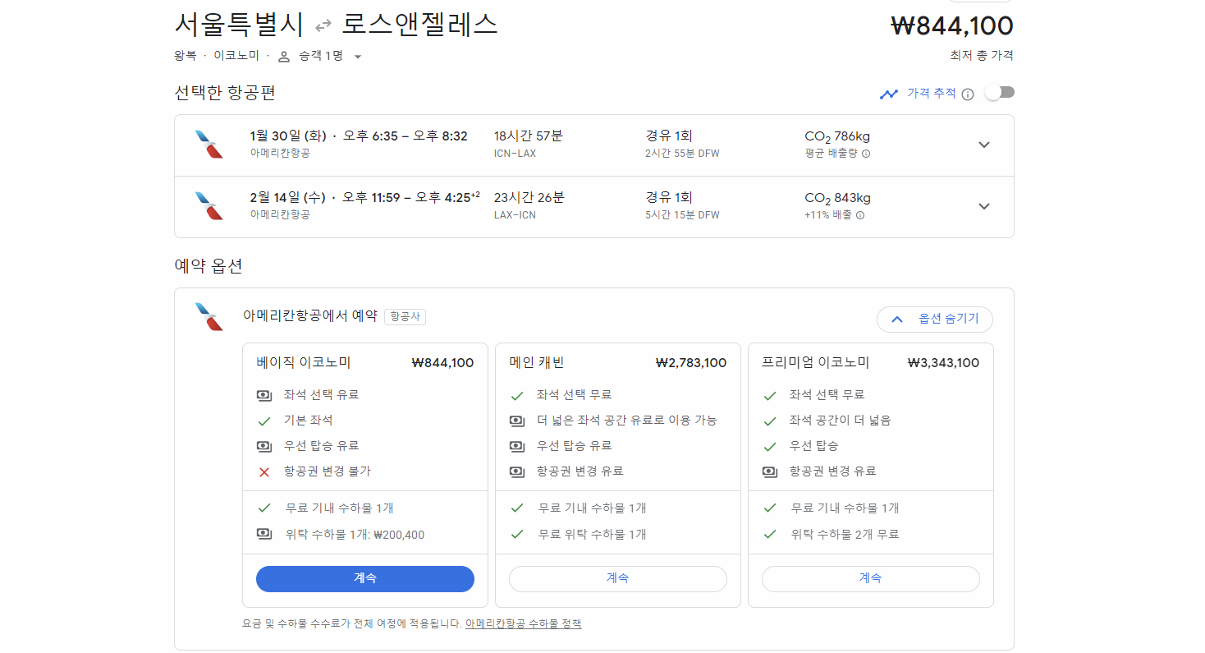Enable the 가격 추적 price tracking toggle

pos(999,92)
